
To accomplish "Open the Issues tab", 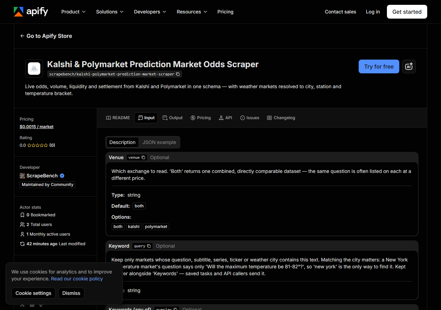I will click(x=249, y=118).
